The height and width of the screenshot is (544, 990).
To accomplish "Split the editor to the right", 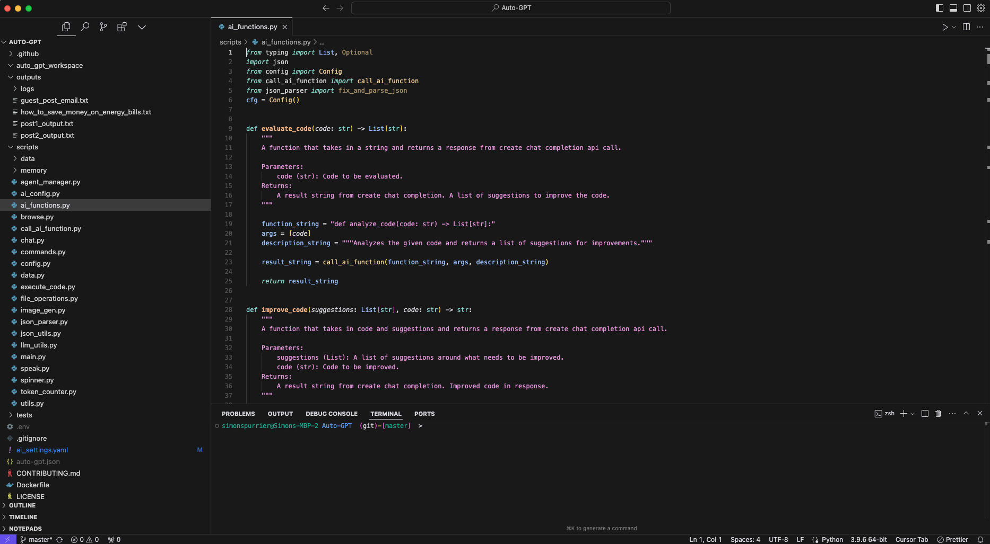I will (966, 26).
